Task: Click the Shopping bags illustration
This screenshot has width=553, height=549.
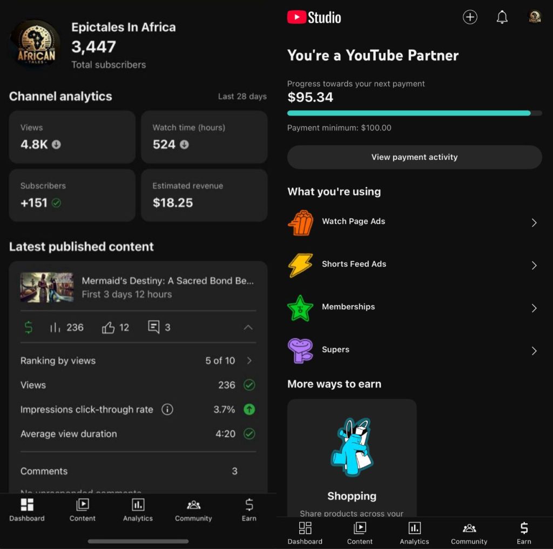Action: point(352,447)
